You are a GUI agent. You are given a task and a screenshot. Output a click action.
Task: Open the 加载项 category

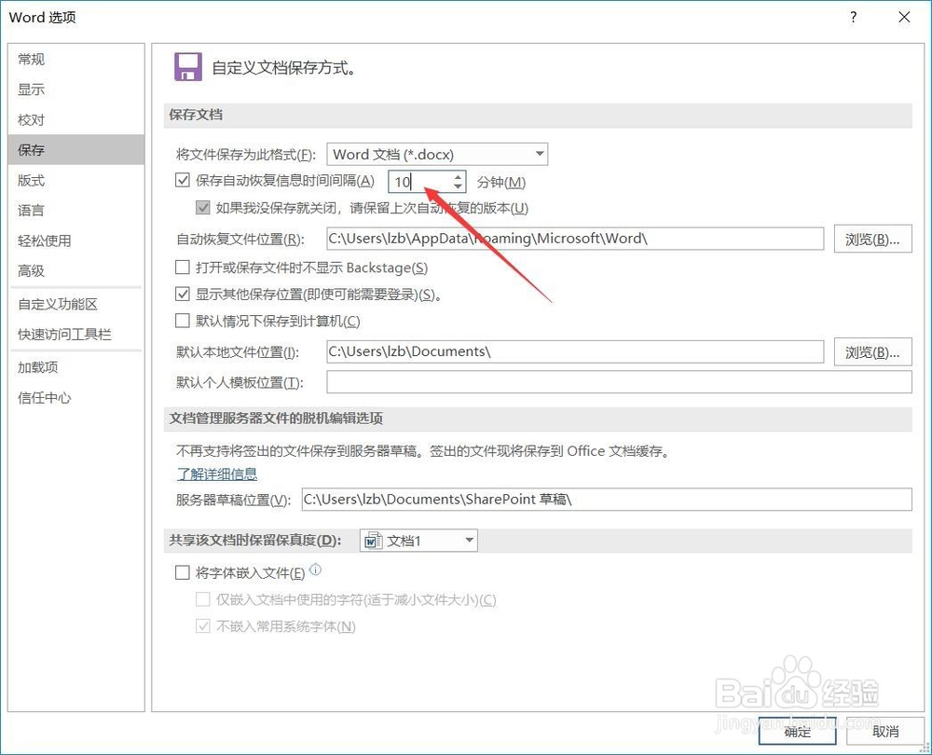point(76,367)
